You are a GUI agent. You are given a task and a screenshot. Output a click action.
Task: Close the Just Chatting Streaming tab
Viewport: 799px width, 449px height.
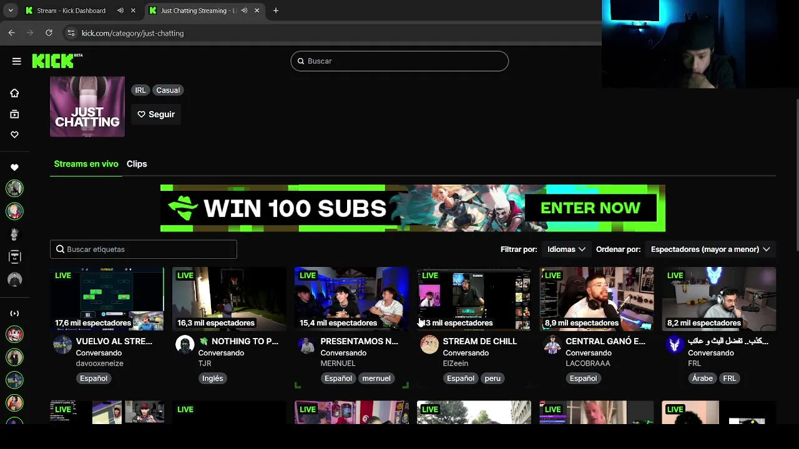click(257, 11)
